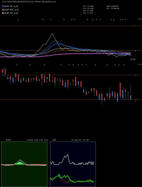Click the '<-Tops' marker label

point(140,19)
